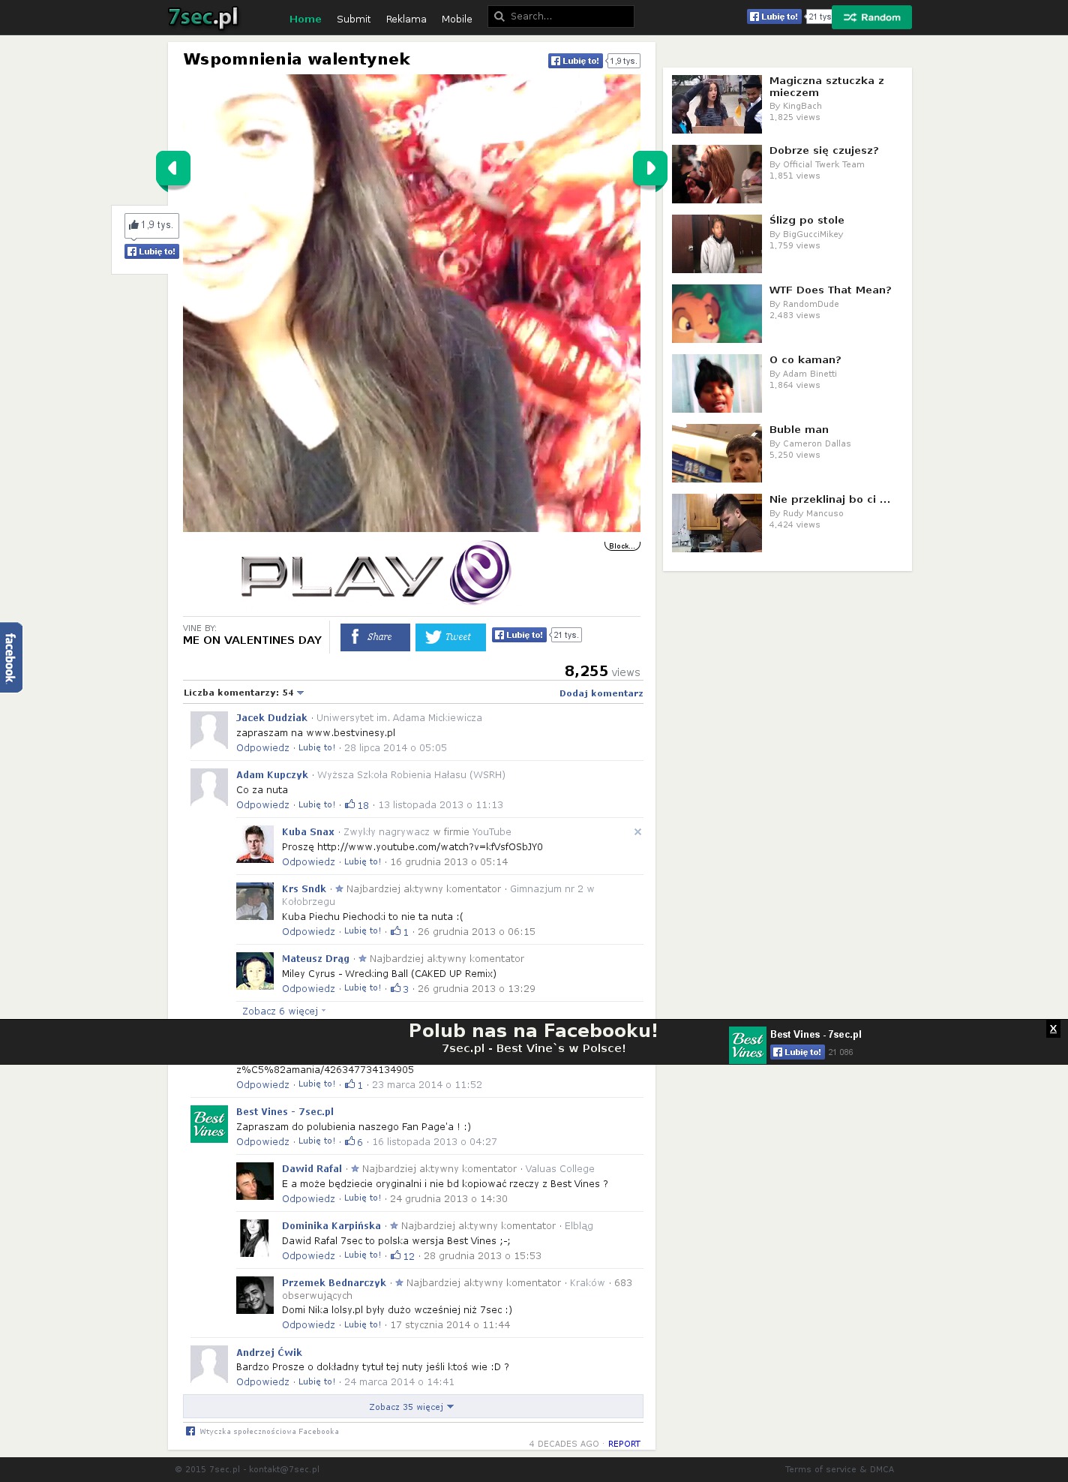Open Buble man video thumbnail
This screenshot has width=1068, height=1482.
point(717,453)
